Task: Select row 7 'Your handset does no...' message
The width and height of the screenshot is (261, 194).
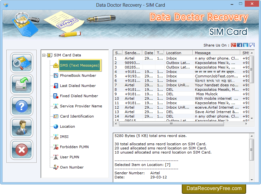Action: pyautogui.click(x=217, y=85)
